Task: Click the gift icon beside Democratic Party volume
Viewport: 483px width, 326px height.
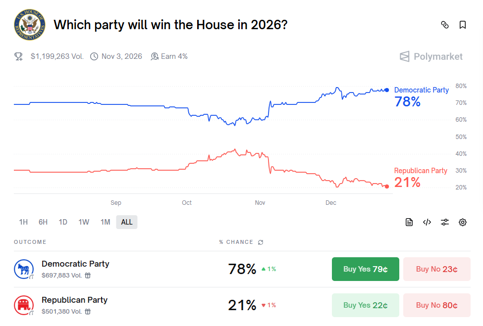Action: [87, 276]
